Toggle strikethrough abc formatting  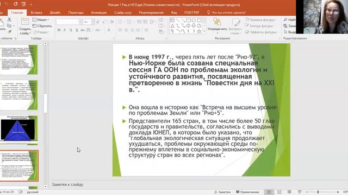coord(83,30)
